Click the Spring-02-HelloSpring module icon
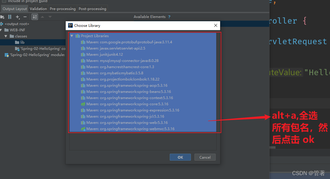Viewport: 330px width, 179px height. (6, 55)
